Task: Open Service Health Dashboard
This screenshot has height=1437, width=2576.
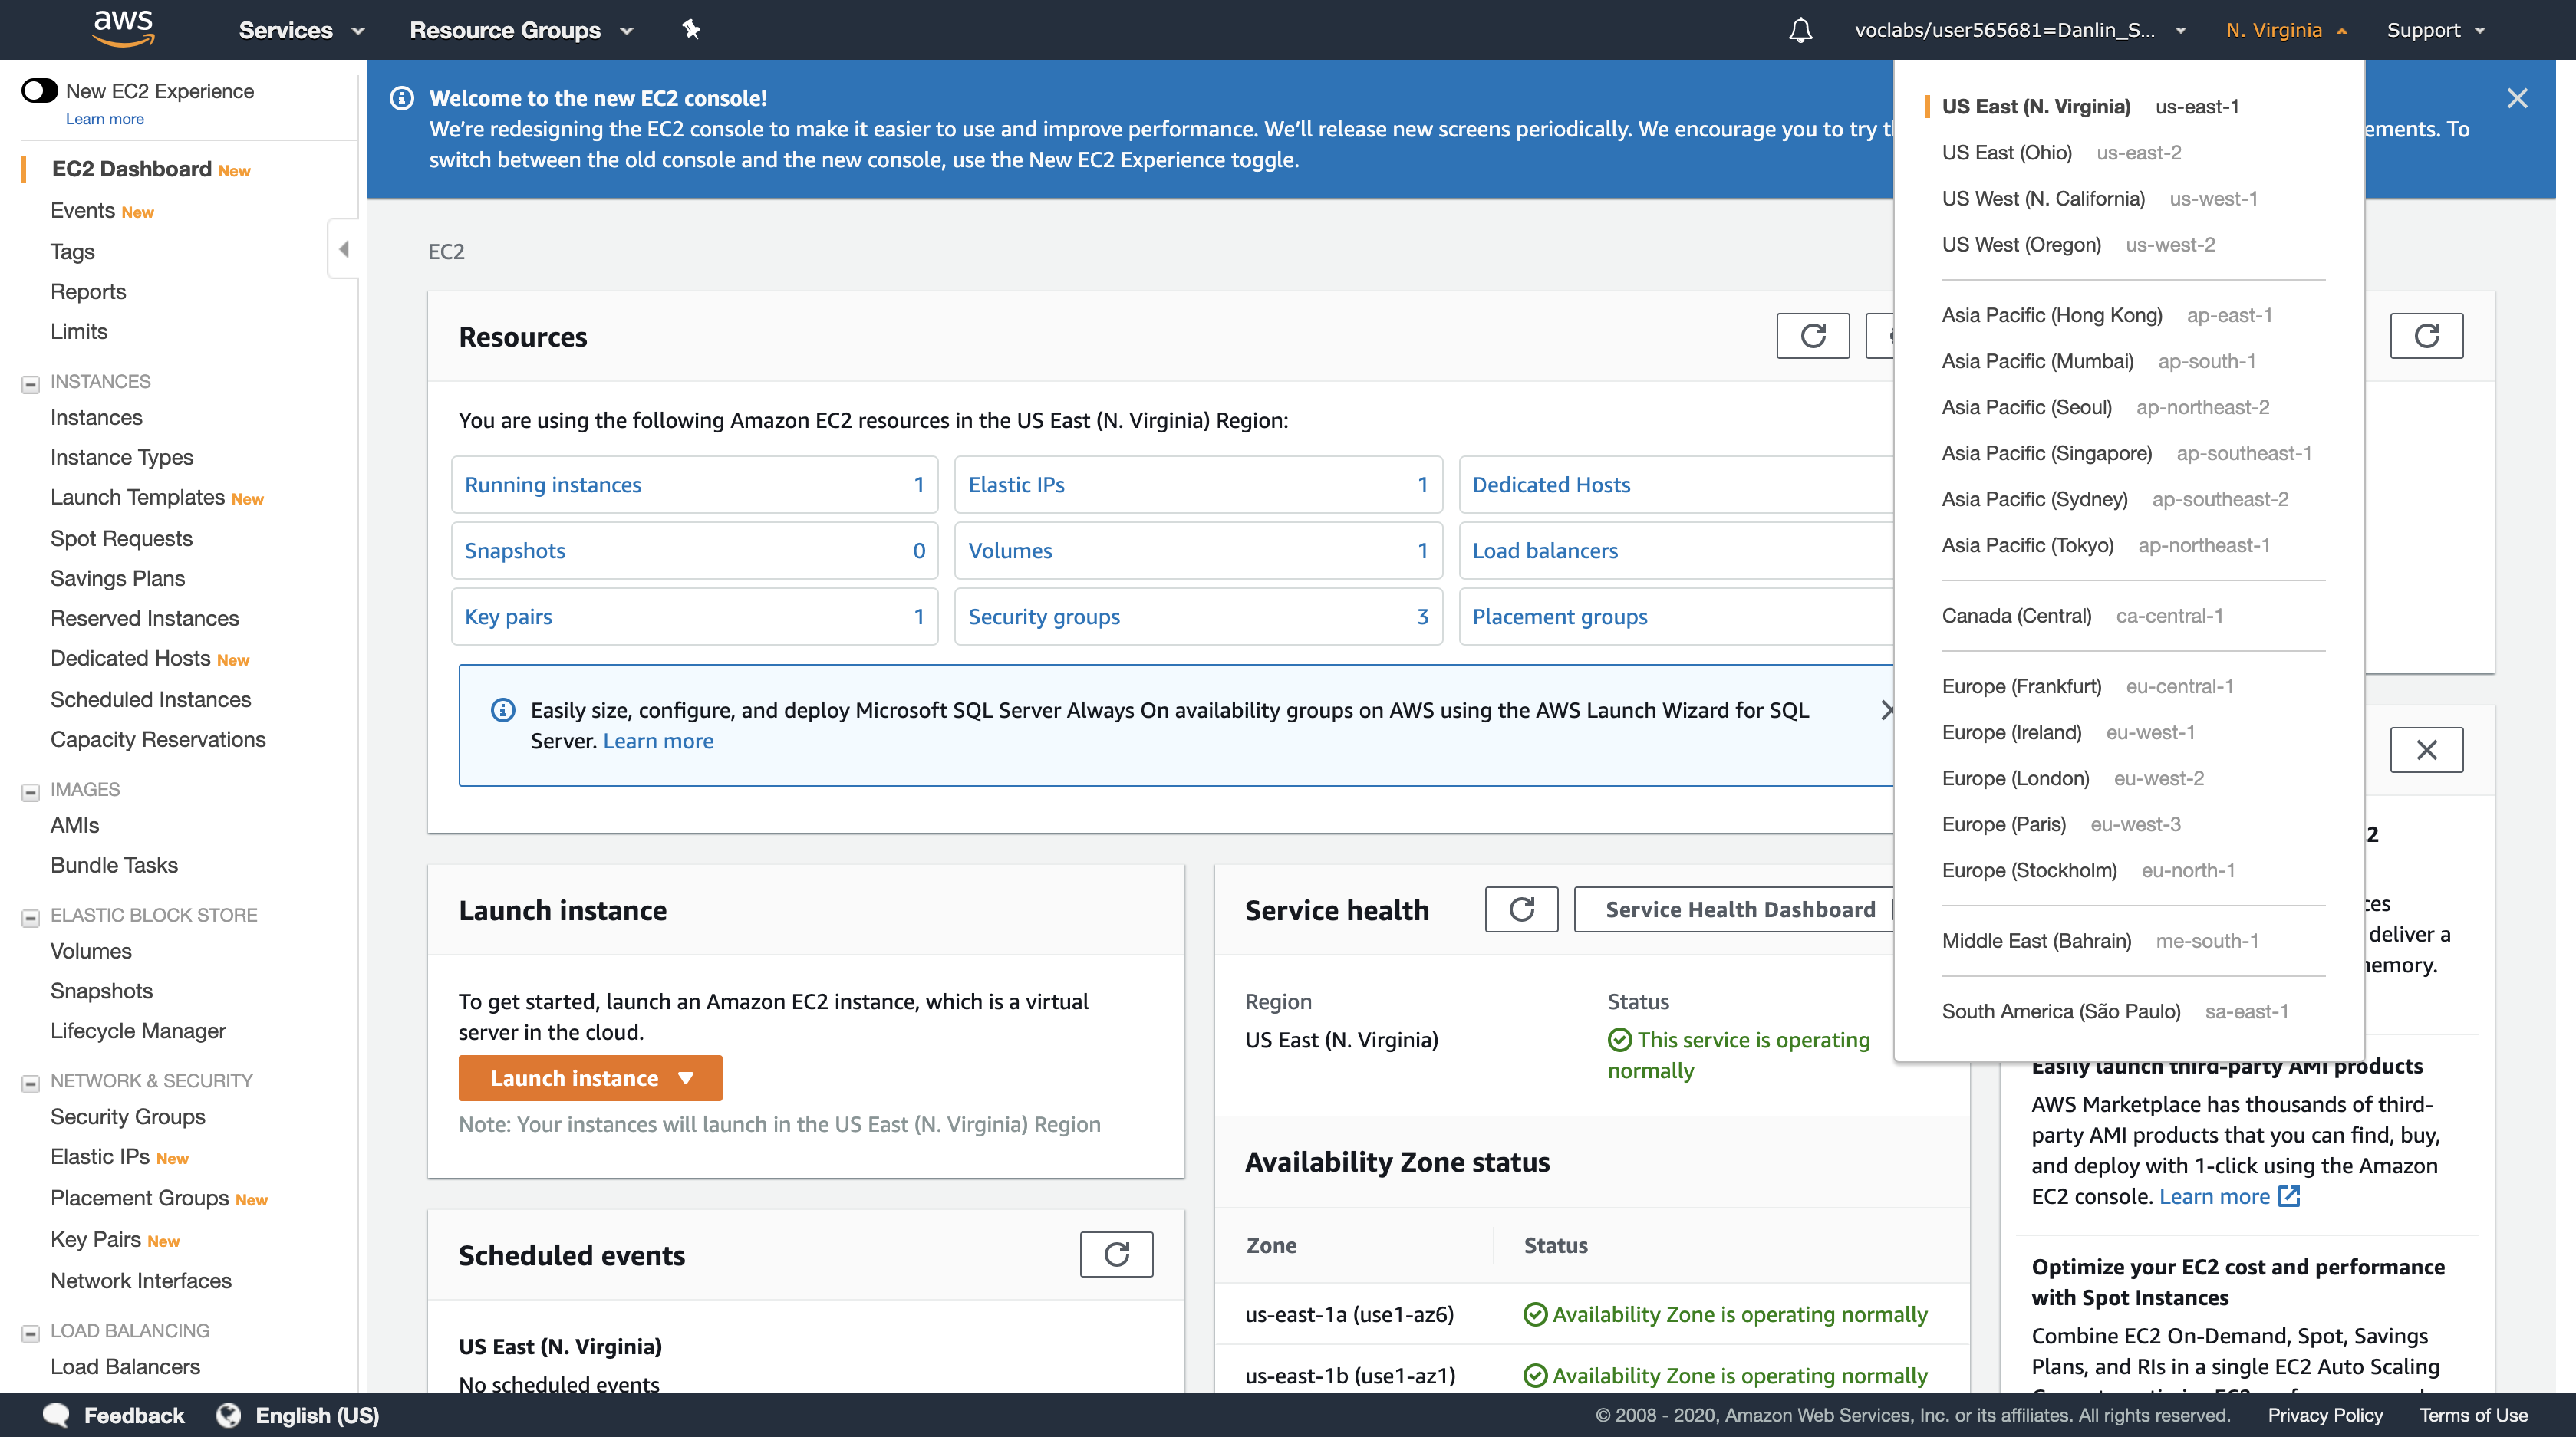Action: tap(1739, 909)
